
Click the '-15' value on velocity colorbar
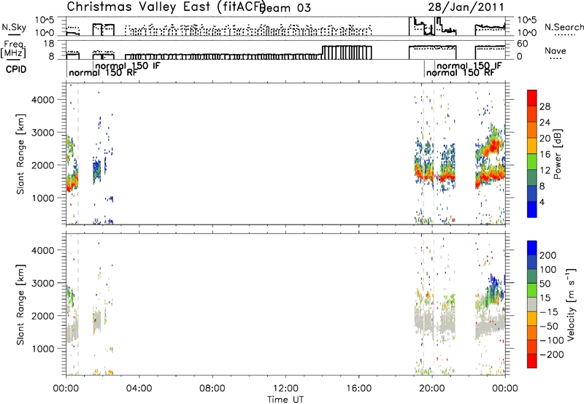[549, 312]
